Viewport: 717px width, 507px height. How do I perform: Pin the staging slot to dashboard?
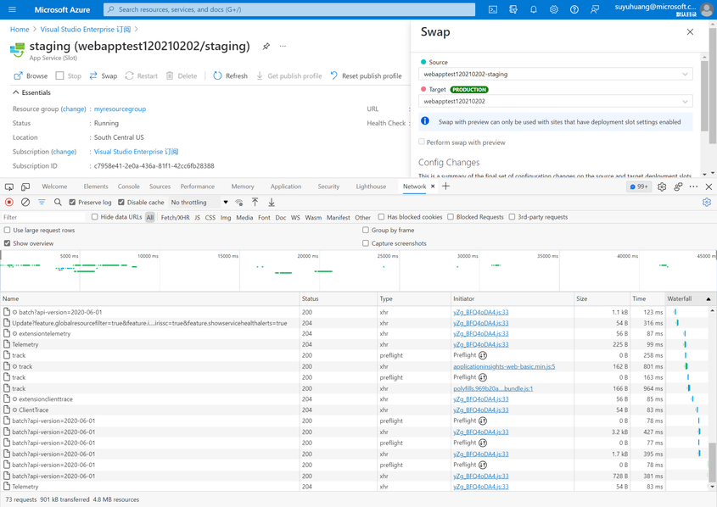(266, 47)
